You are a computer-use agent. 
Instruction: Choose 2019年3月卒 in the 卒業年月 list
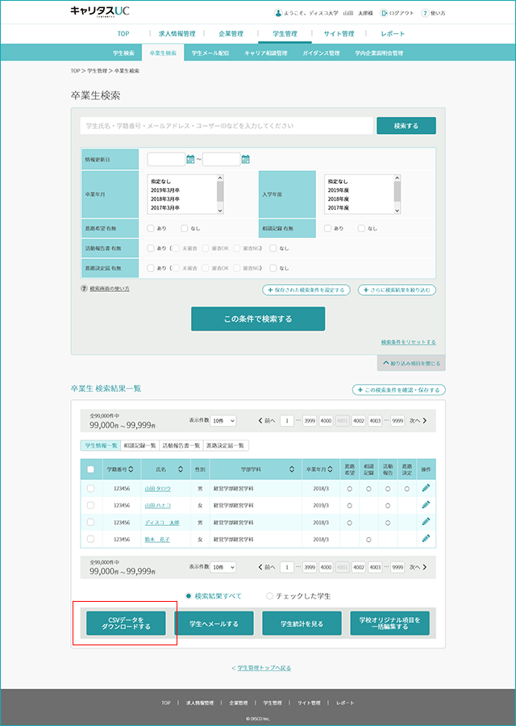pyautogui.click(x=165, y=190)
